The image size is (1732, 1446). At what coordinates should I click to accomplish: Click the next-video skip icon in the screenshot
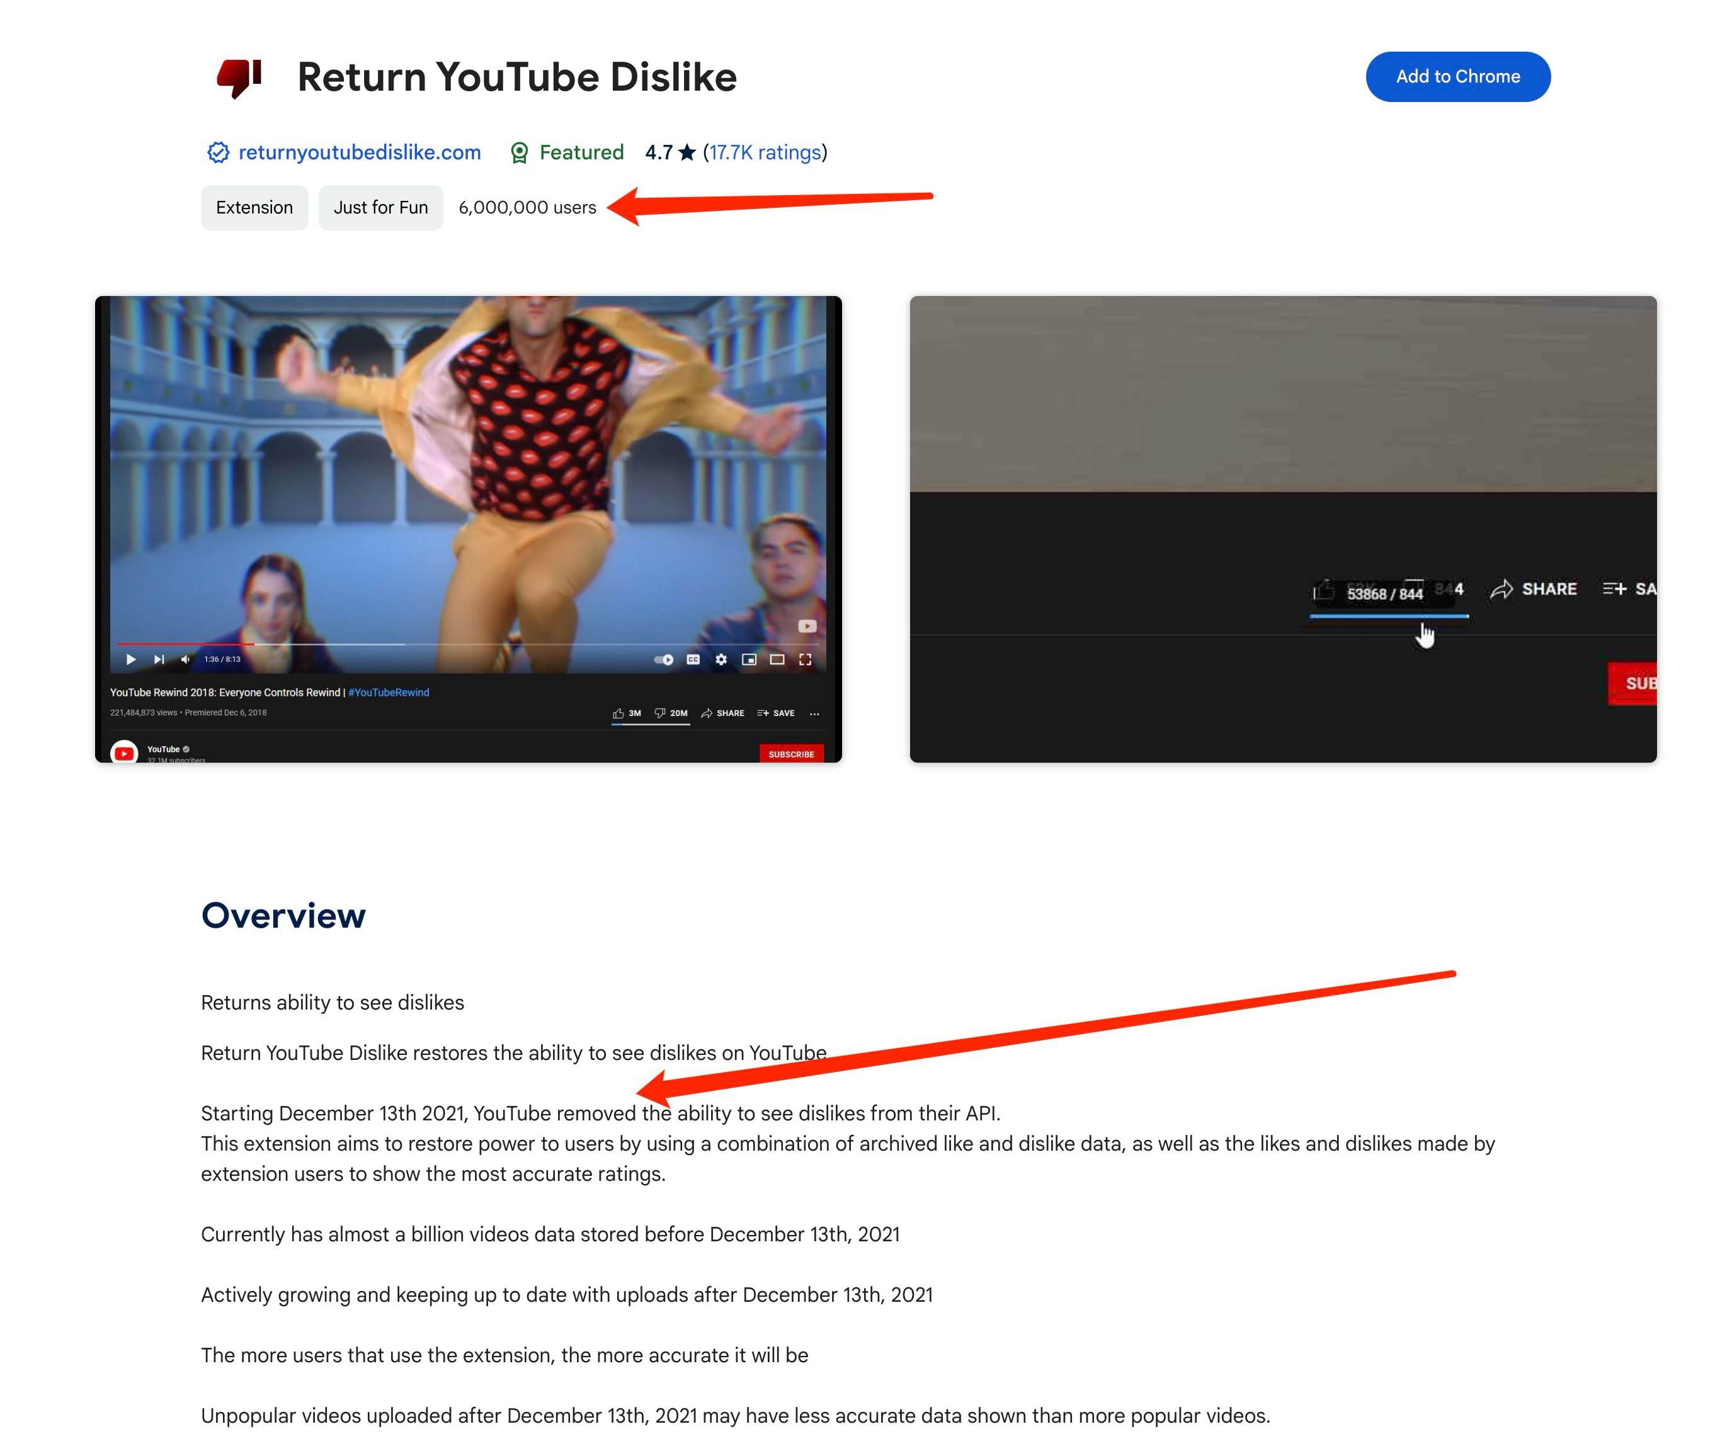[158, 659]
